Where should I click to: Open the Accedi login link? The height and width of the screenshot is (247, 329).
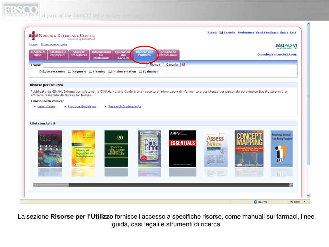[x=212, y=32]
